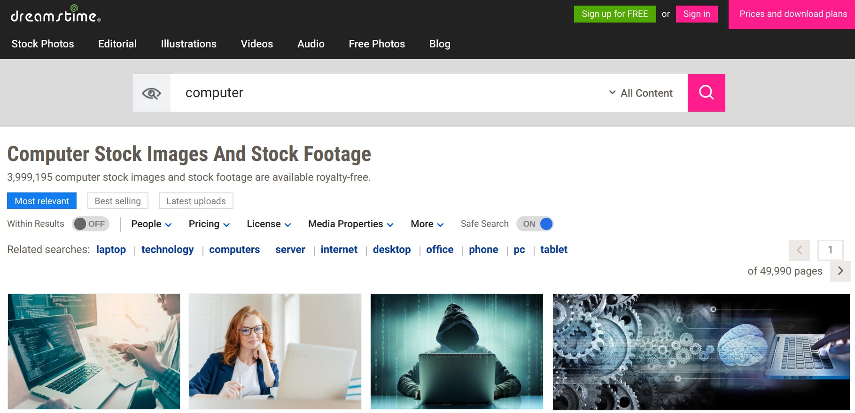
Task: Expand the Media Properties dropdown
Action: (x=351, y=224)
